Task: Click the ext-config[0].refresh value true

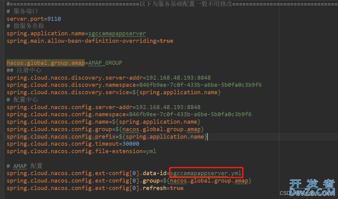Action: pos(177,188)
